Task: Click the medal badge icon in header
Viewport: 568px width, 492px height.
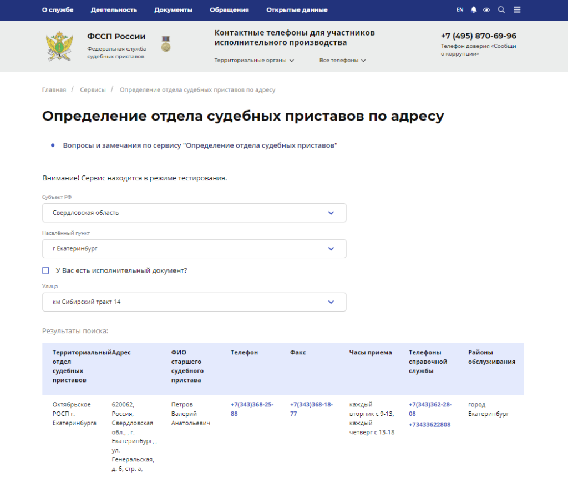Action: (165, 44)
